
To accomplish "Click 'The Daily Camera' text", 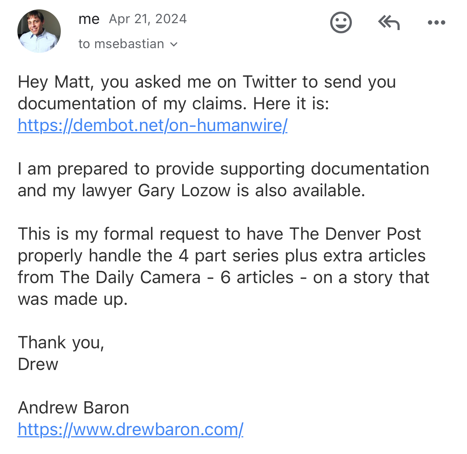I will point(130,277).
